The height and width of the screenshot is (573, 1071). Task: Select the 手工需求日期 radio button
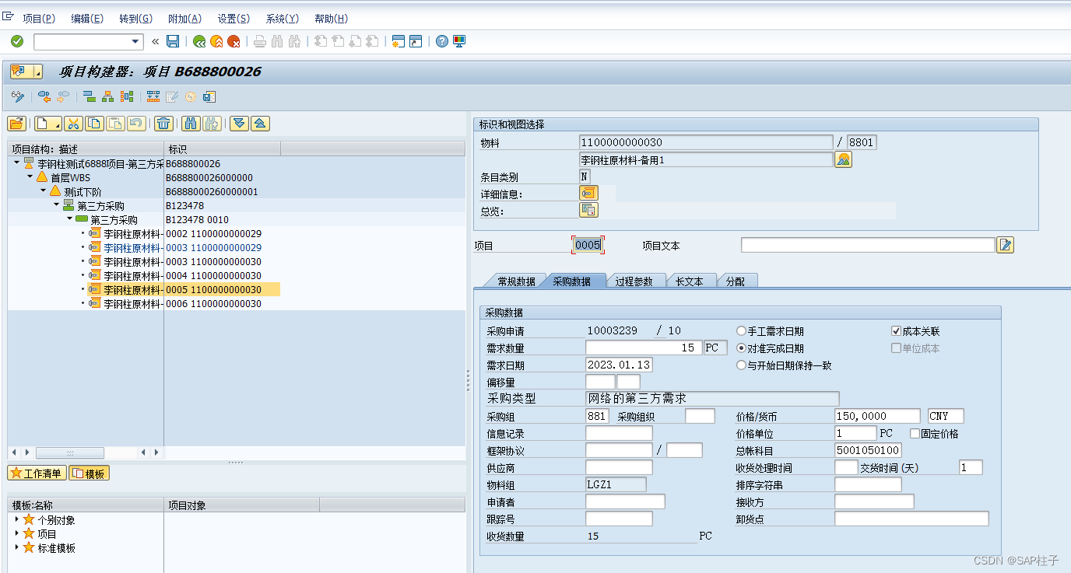[x=740, y=330]
